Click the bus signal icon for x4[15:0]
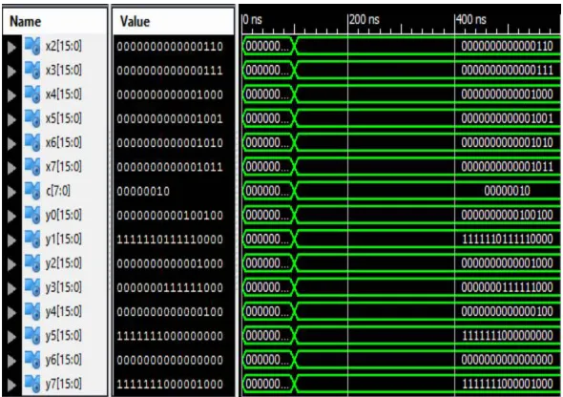Image resolution: width=563 pixels, height=397 pixels. click(32, 94)
